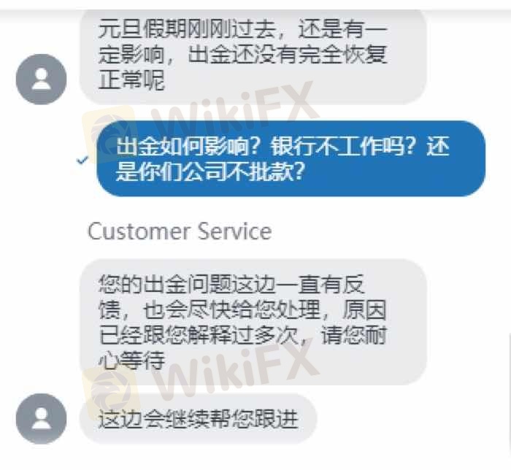Image resolution: width=511 pixels, height=470 pixels.
Task: Click the WikiFX watermark logo above the bottom bubble
Action: [109, 394]
